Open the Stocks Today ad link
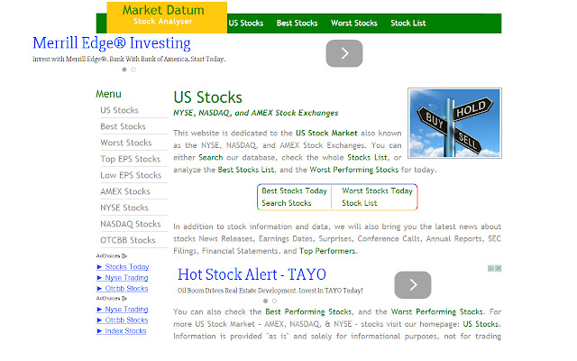This screenshot has width=577, height=361. [x=127, y=267]
